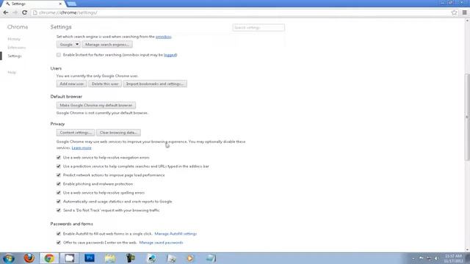Uncheck Predict network actions checkbox
470x264 pixels.
click(59, 175)
